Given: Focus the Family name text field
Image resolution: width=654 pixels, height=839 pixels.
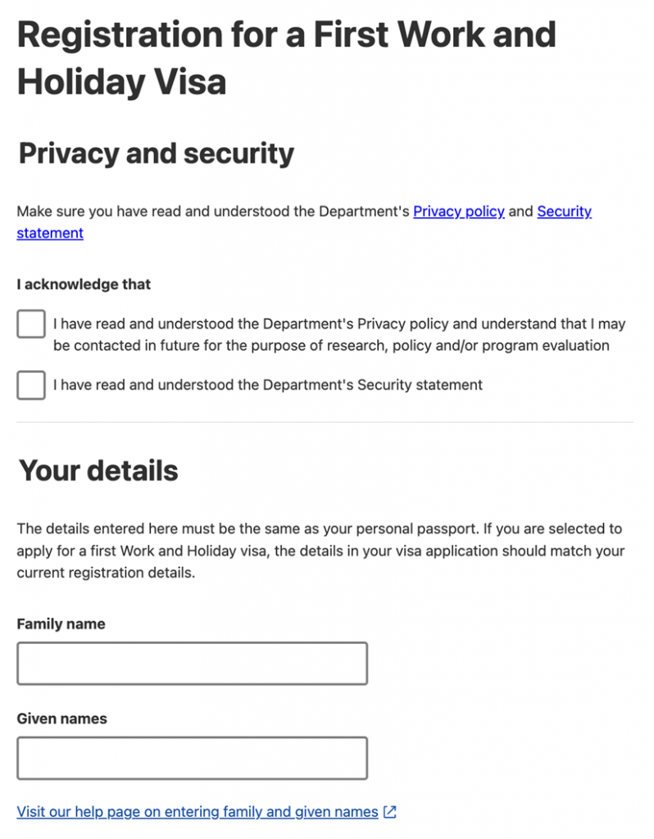Looking at the screenshot, I should [x=192, y=664].
